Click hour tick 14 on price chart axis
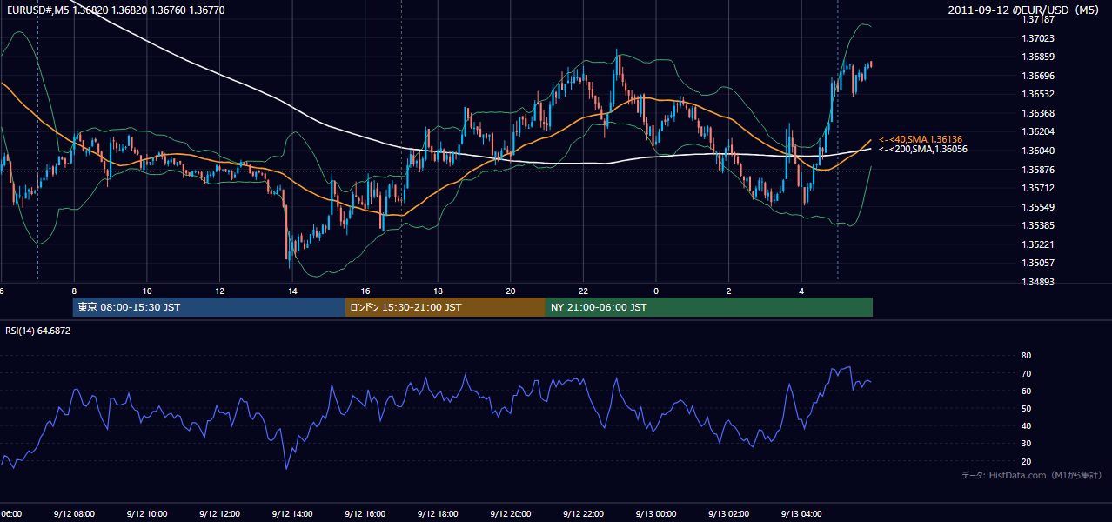The image size is (1112, 522). (292, 291)
